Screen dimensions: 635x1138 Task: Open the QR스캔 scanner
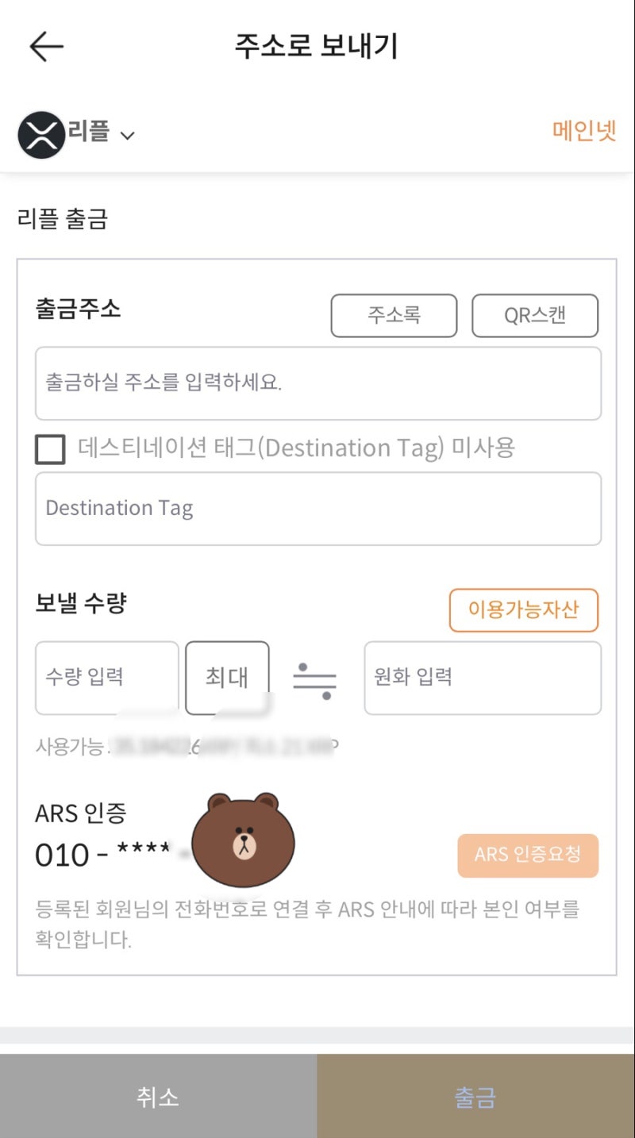pos(536,315)
